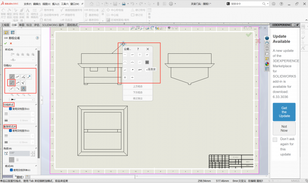Click 上方组合 in tolerance popup
The width and height of the screenshot is (308, 183).
[138, 86]
